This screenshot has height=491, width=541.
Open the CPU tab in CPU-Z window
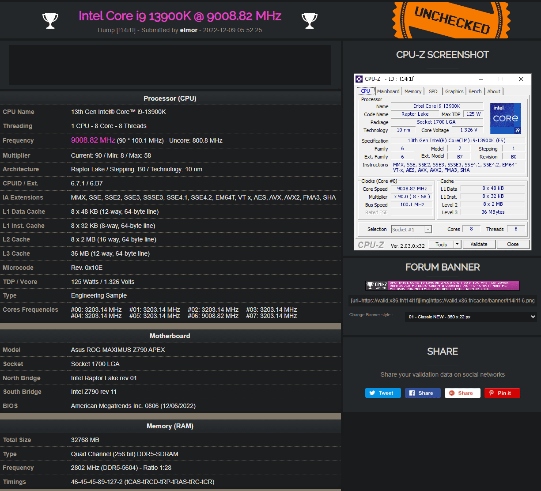point(366,91)
